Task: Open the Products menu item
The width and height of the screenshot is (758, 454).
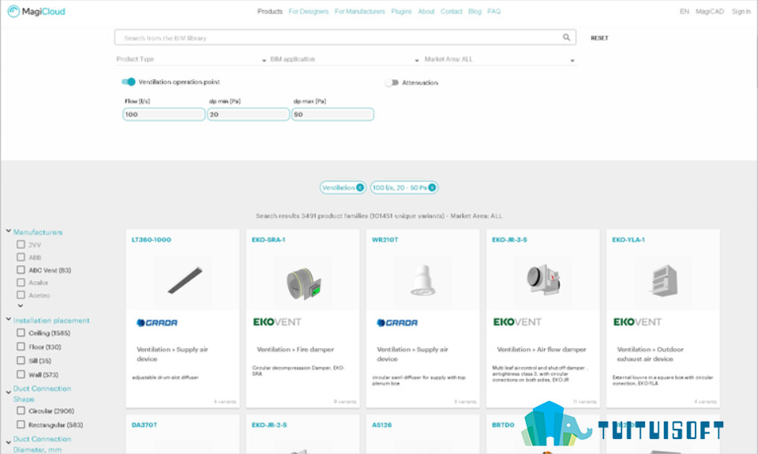Action: pyautogui.click(x=270, y=12)
